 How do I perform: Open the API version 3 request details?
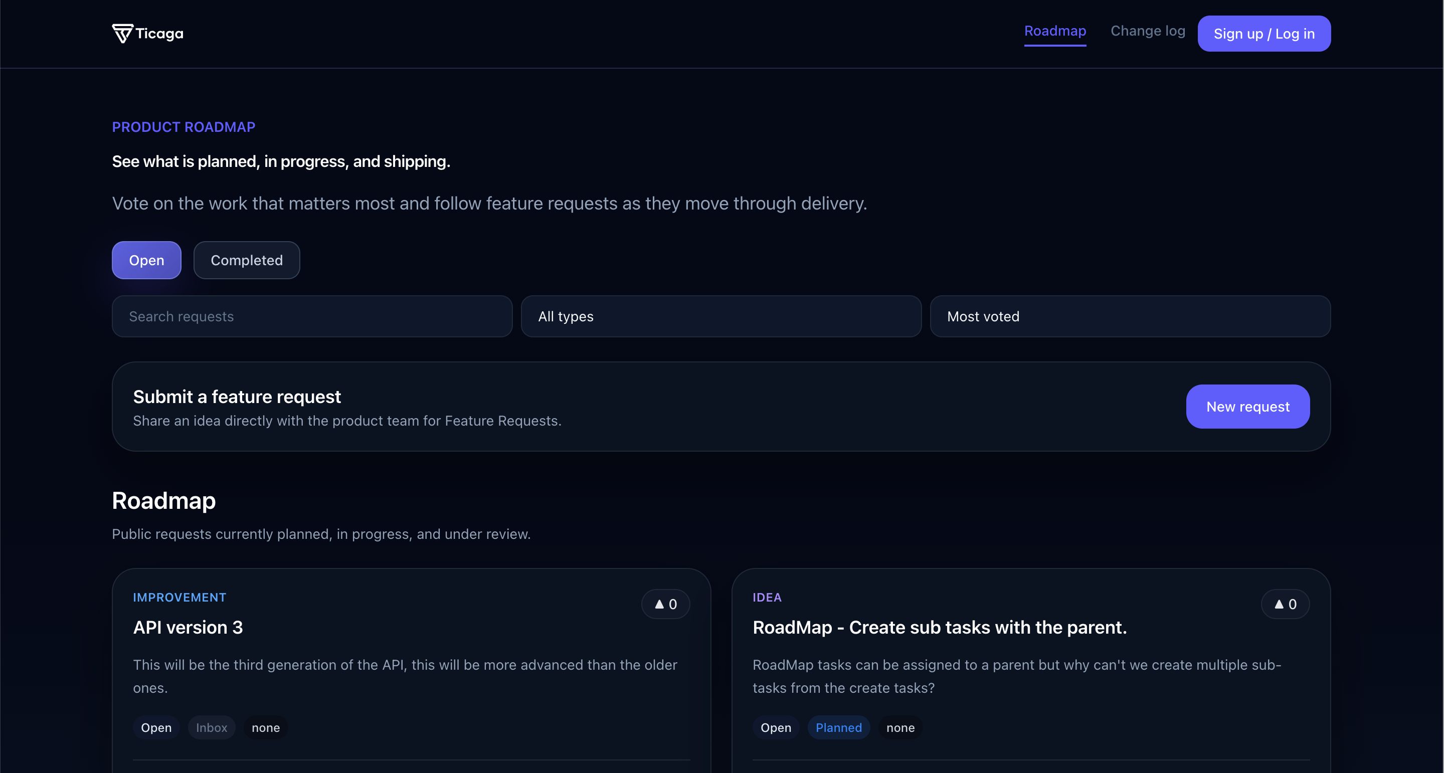188,627
